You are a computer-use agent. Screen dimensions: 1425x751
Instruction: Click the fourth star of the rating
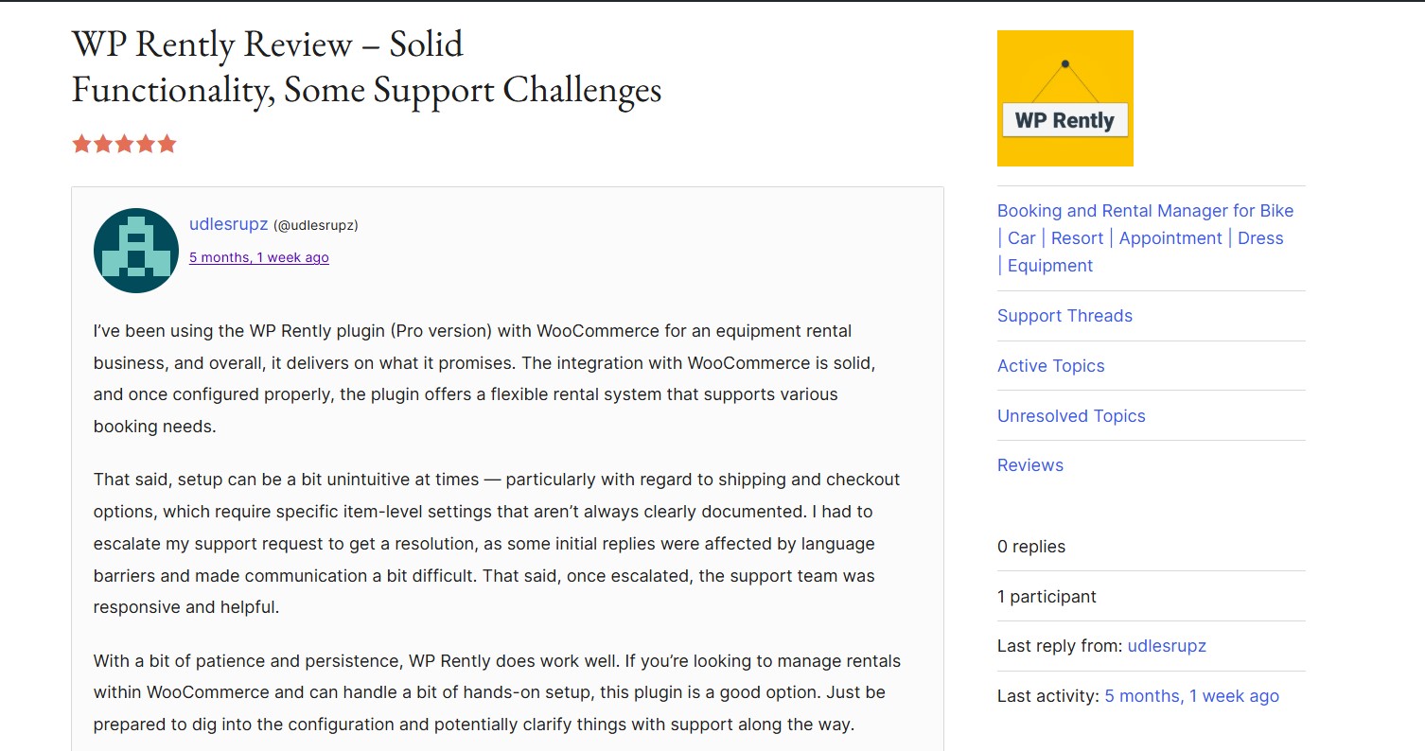(146, 144)
